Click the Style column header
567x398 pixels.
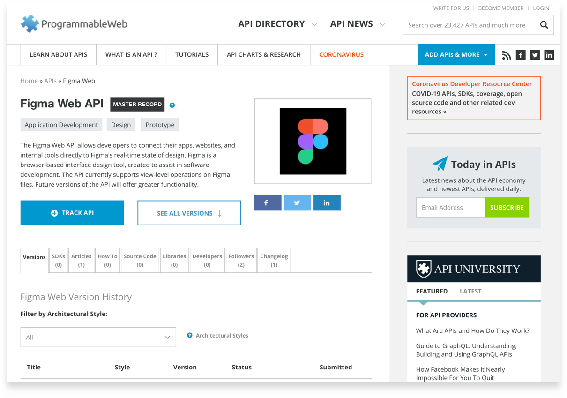(x=122, y=367)
